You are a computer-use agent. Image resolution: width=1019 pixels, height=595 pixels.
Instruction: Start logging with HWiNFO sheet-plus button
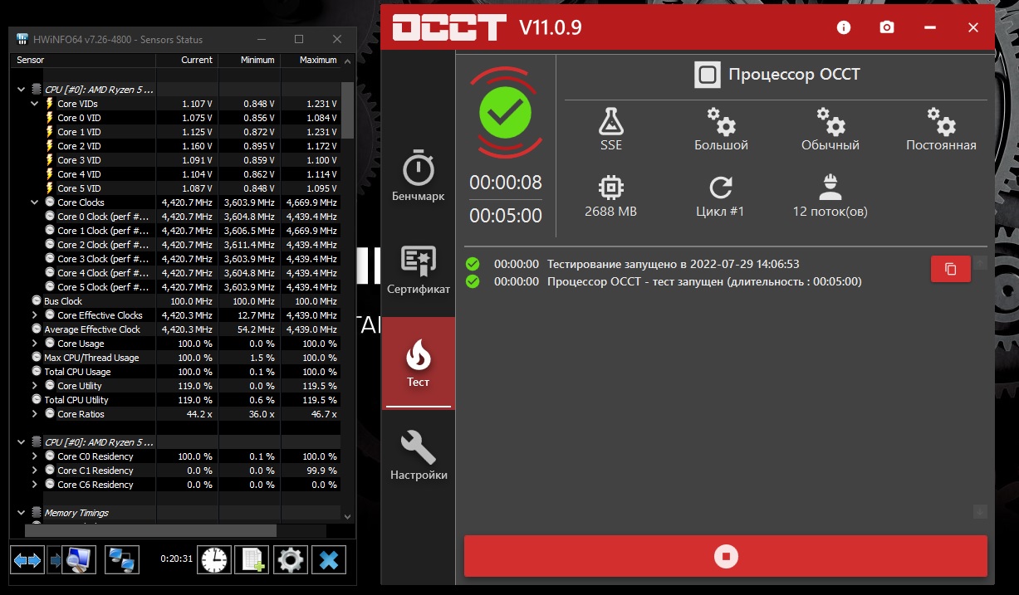point(252,560)
